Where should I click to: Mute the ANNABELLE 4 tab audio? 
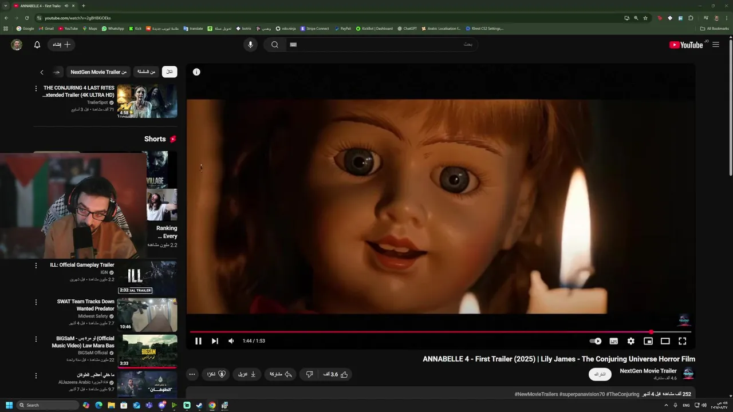[67, 6]
